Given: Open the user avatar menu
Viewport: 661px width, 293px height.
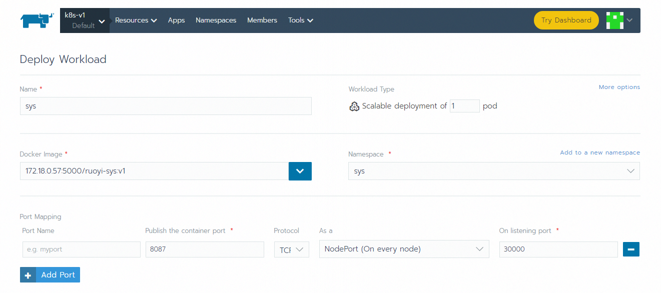Looking at the screenshot, I should point(619,20).
